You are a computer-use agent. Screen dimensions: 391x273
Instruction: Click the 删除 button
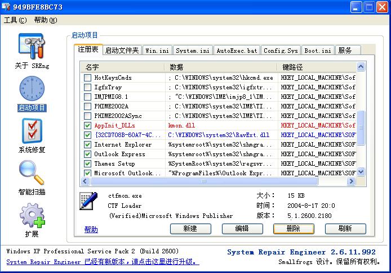coord(294,229)
